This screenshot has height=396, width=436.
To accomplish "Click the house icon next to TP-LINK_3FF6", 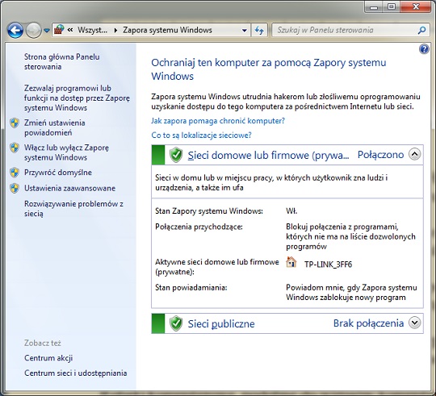I will click(291, 262).
